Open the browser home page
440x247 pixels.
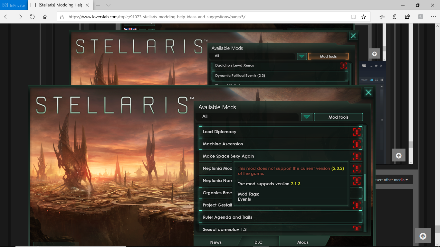(x=45, y=17)
